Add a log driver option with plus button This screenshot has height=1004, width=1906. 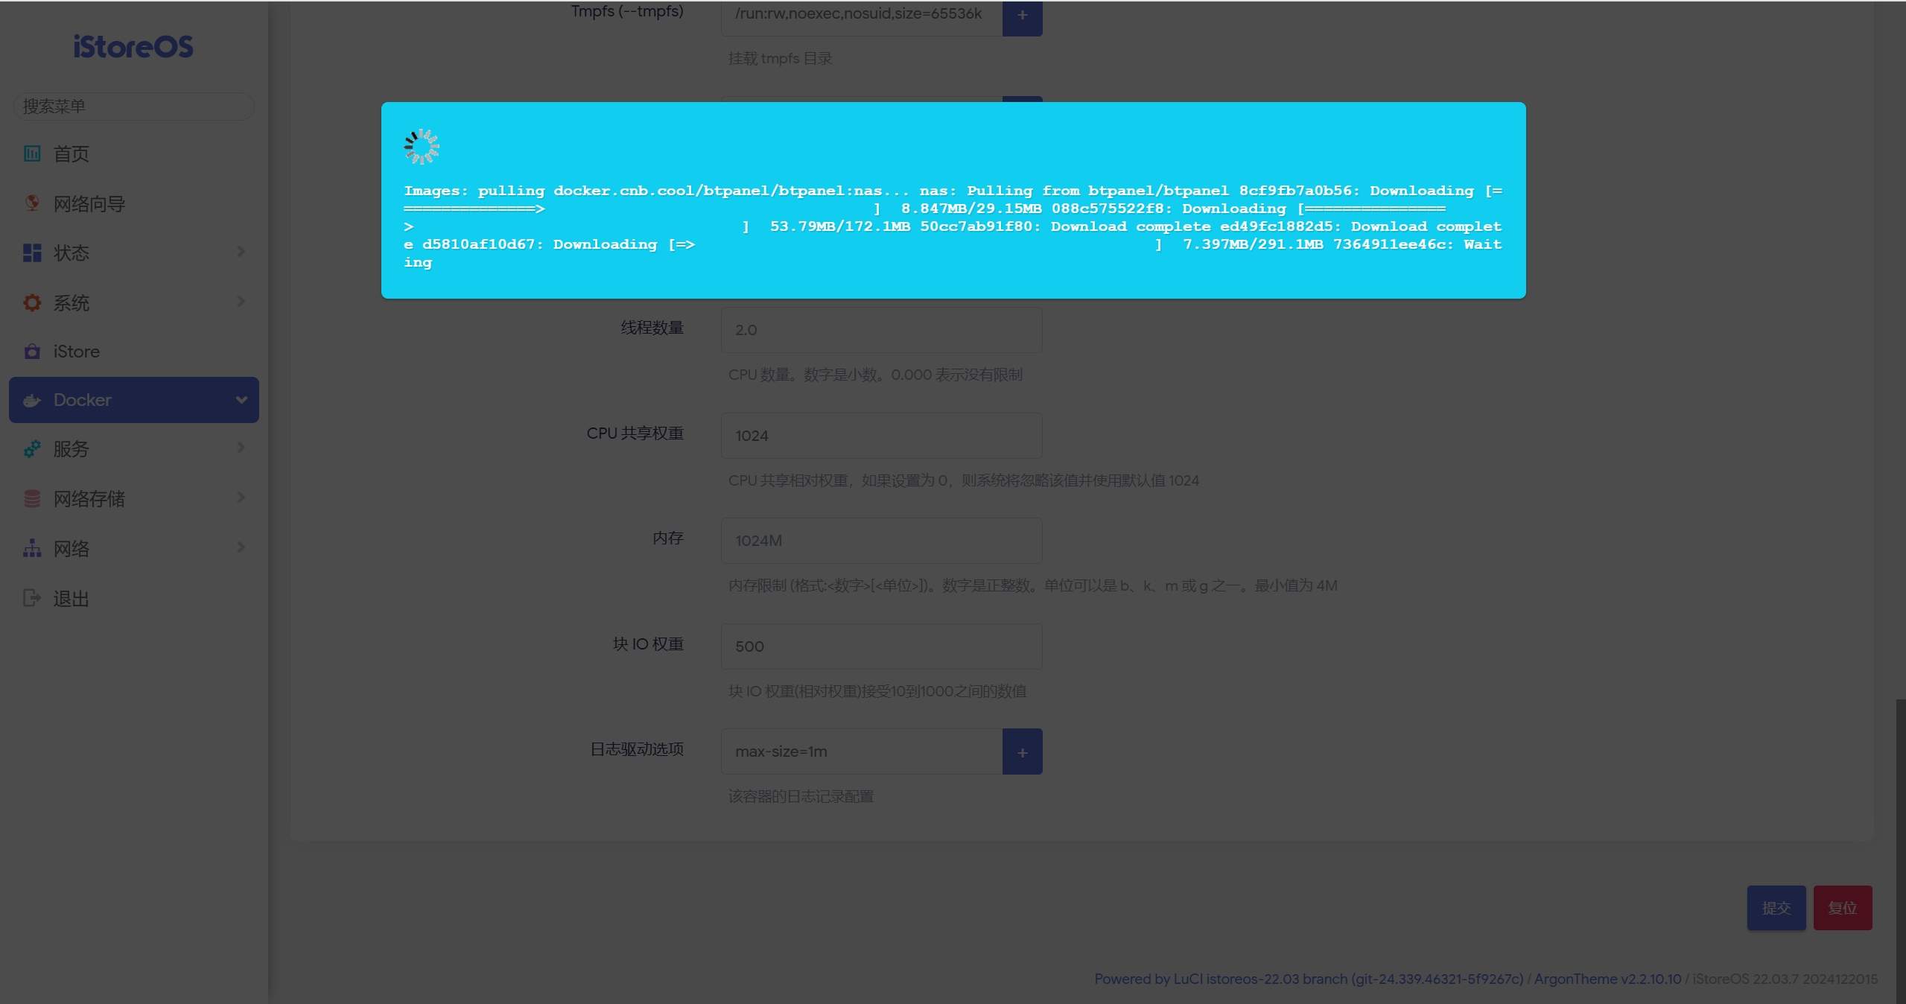(1022, 752)
